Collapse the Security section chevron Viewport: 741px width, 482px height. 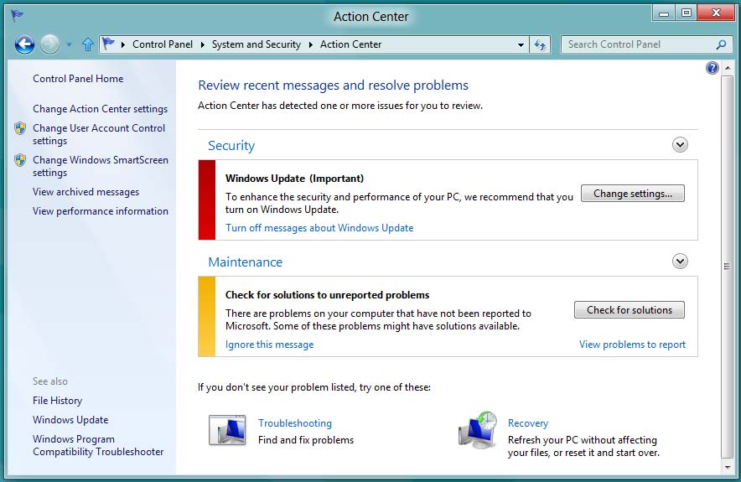click(x=680, y=145)
